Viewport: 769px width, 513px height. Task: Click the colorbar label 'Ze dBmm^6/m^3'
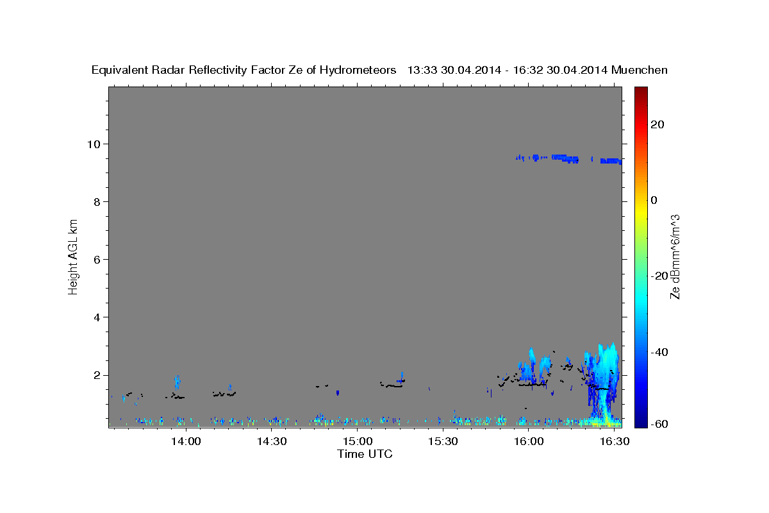coord(674,256)
